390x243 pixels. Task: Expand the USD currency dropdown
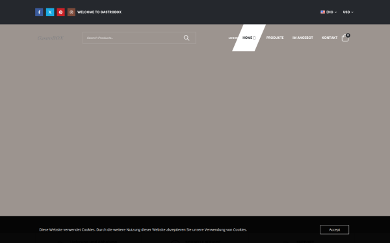pyautogui.click(x=348, y=12)
